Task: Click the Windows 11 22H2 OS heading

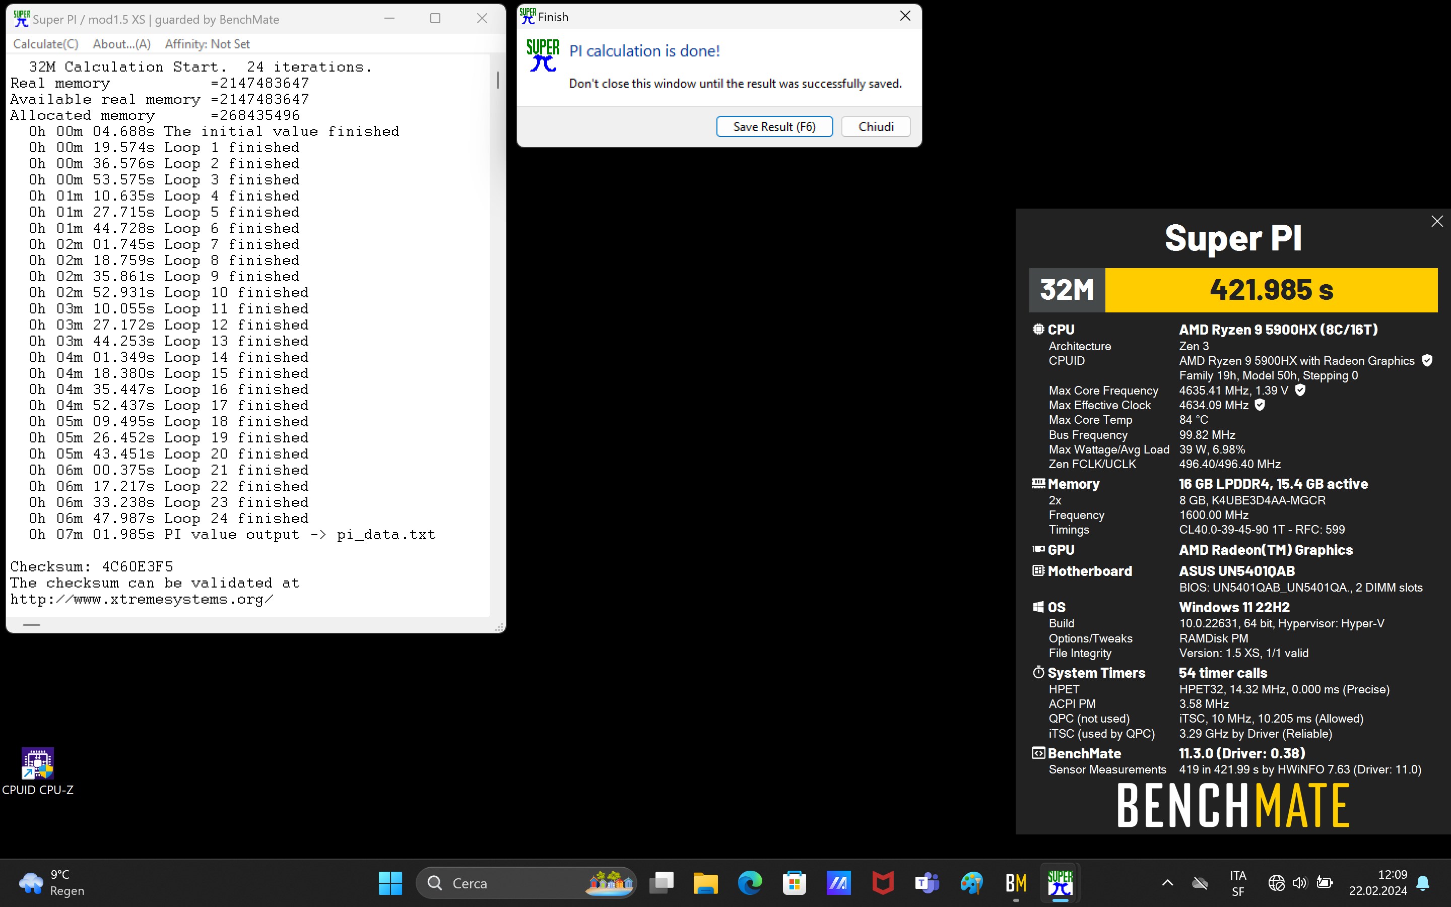Action: [x=1234, y=607]
